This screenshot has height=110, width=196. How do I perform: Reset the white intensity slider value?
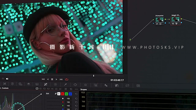pos(76,99)
